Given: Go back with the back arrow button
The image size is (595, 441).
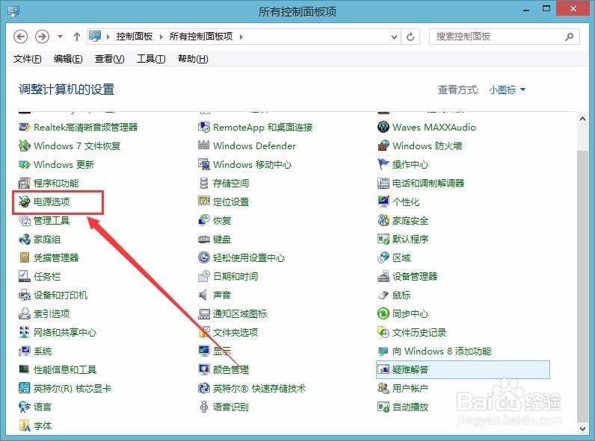Looking at the screenshot, I should 21,37.
